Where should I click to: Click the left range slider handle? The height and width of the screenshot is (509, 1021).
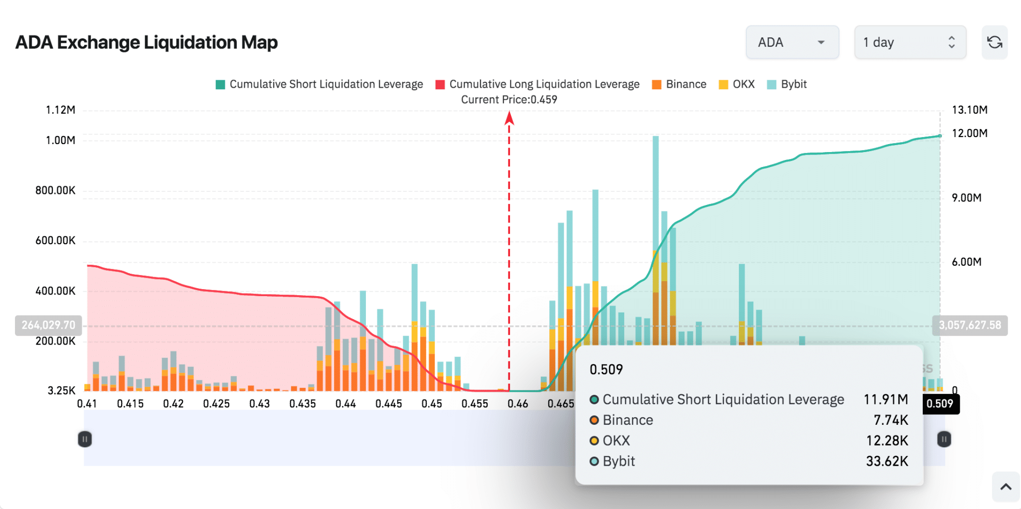coord(85,439)
